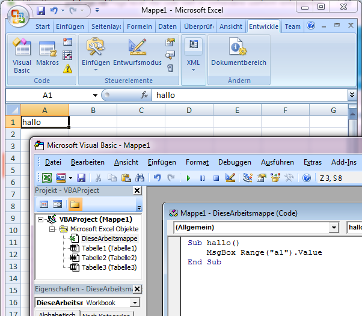Viewport: 362px width, 316px height.
Task: Undo last action in Excel title bar
Action: pos(54,11)
